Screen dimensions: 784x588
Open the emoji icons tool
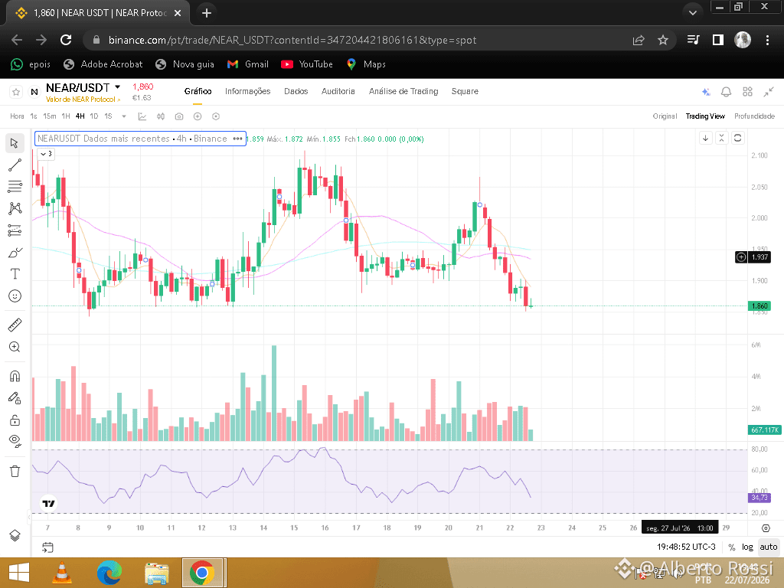point(15,296)
